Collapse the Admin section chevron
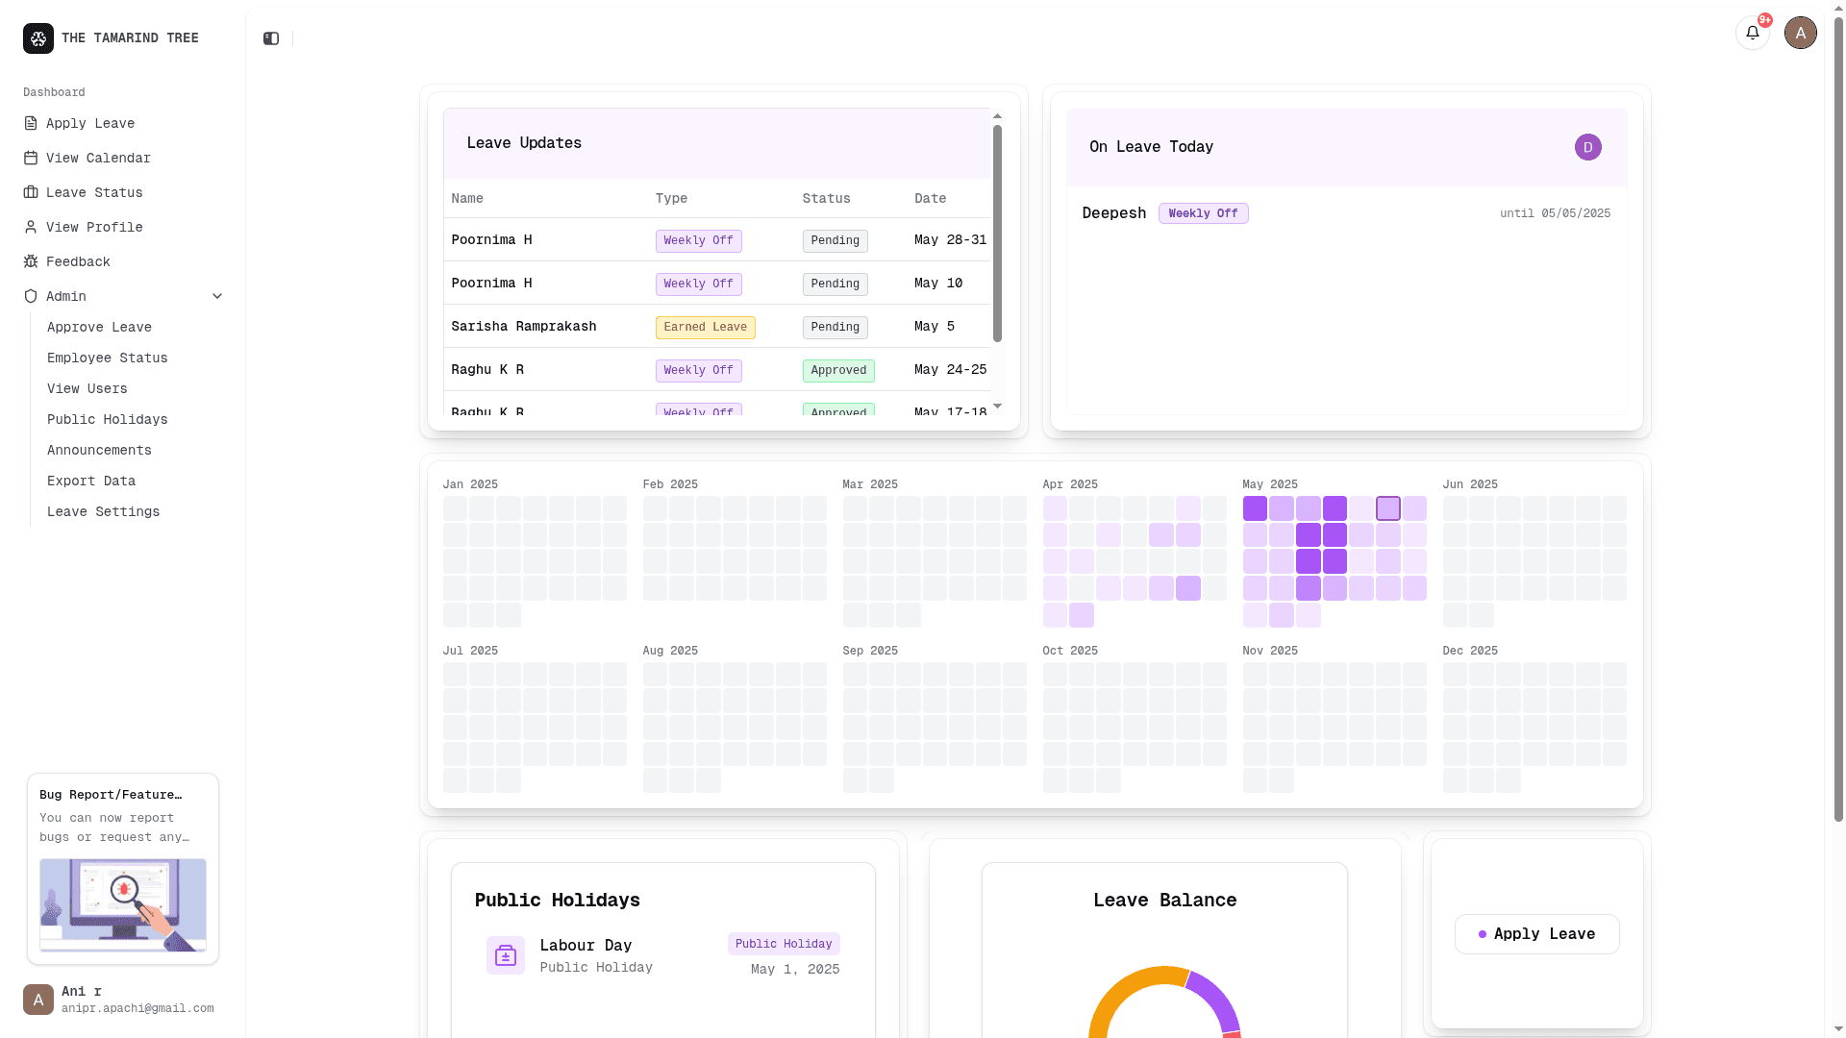Image resolution: width=1846 pixels, height=1038 pixels. 217,296
